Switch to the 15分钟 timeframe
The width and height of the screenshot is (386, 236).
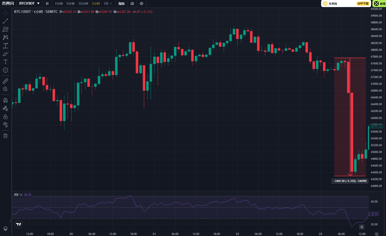pos(83,4)
